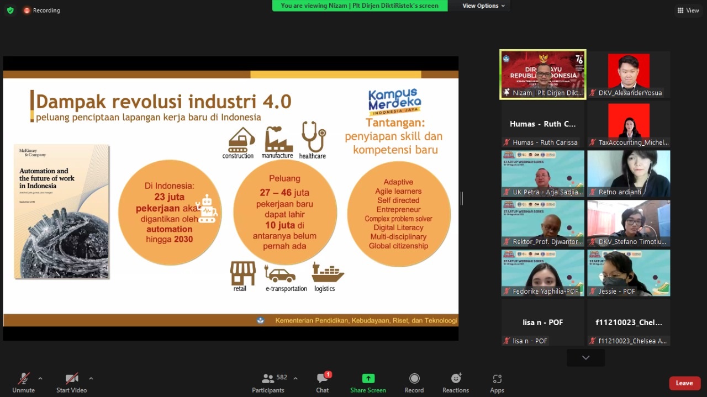Open the View Options dropdown
This screenshot has height=397, width=707.
click(x=484, y=6)
